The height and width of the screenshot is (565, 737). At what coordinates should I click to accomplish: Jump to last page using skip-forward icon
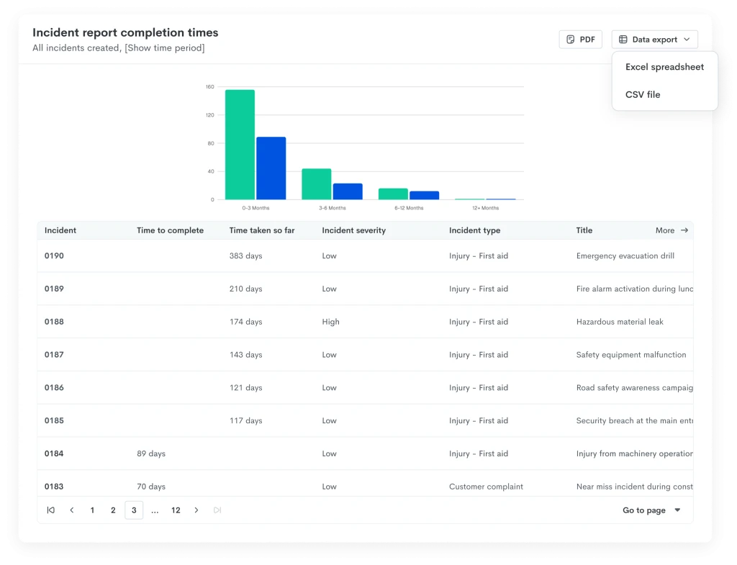[x=217, y=510]
